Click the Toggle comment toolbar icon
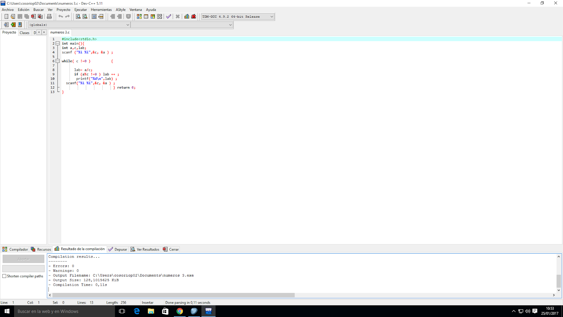Image resolution: width=563 pixels, height=317 pixels. click(128, 17)
